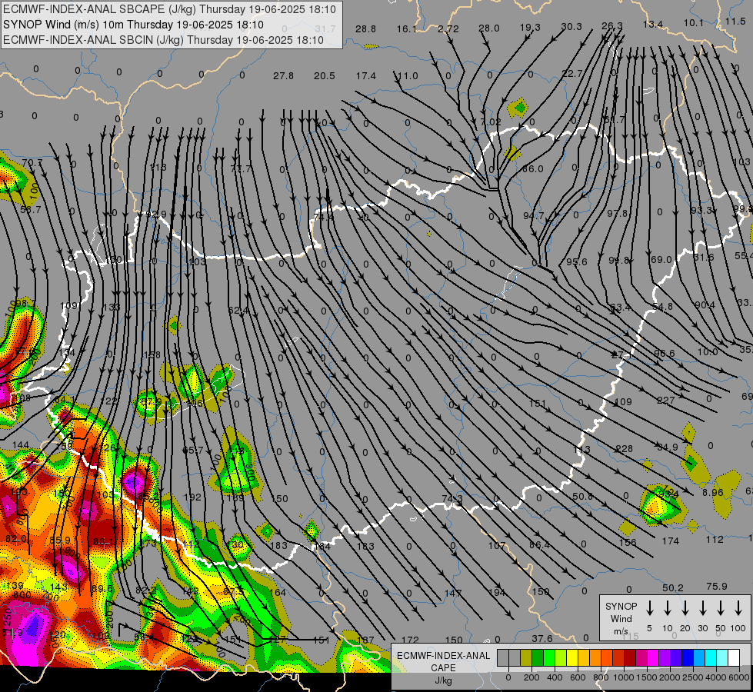Image resolution: width=753 pixels, height=692 pixels.
Task: Click the '50.2' value on the map
Action: pos(672,588)
